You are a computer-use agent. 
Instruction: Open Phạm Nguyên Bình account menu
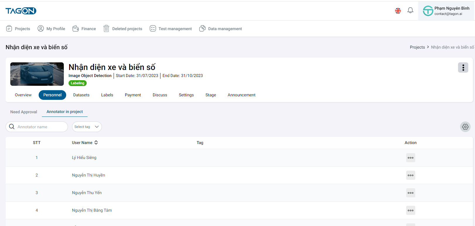pyautogui.click(x=446, y=11)
